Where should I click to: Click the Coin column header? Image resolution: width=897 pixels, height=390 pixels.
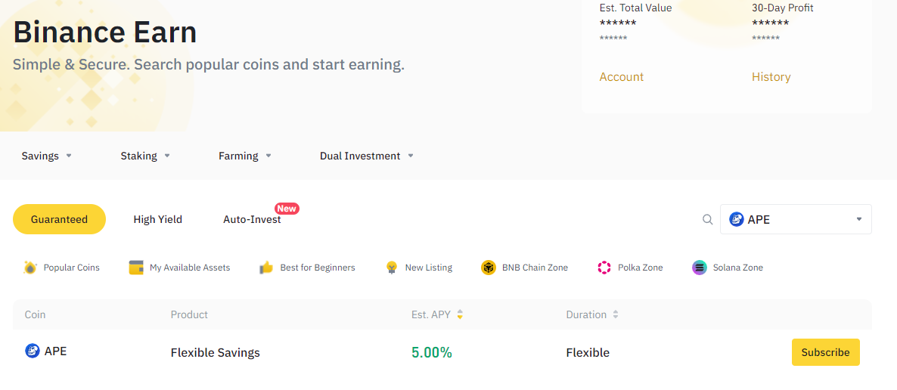click(x=35, y=314)
